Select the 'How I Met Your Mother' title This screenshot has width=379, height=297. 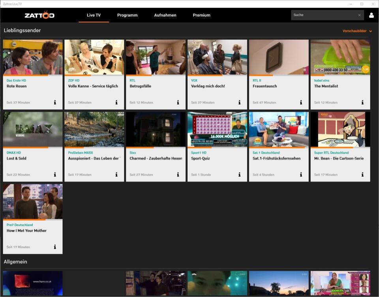tap(26, 230)
